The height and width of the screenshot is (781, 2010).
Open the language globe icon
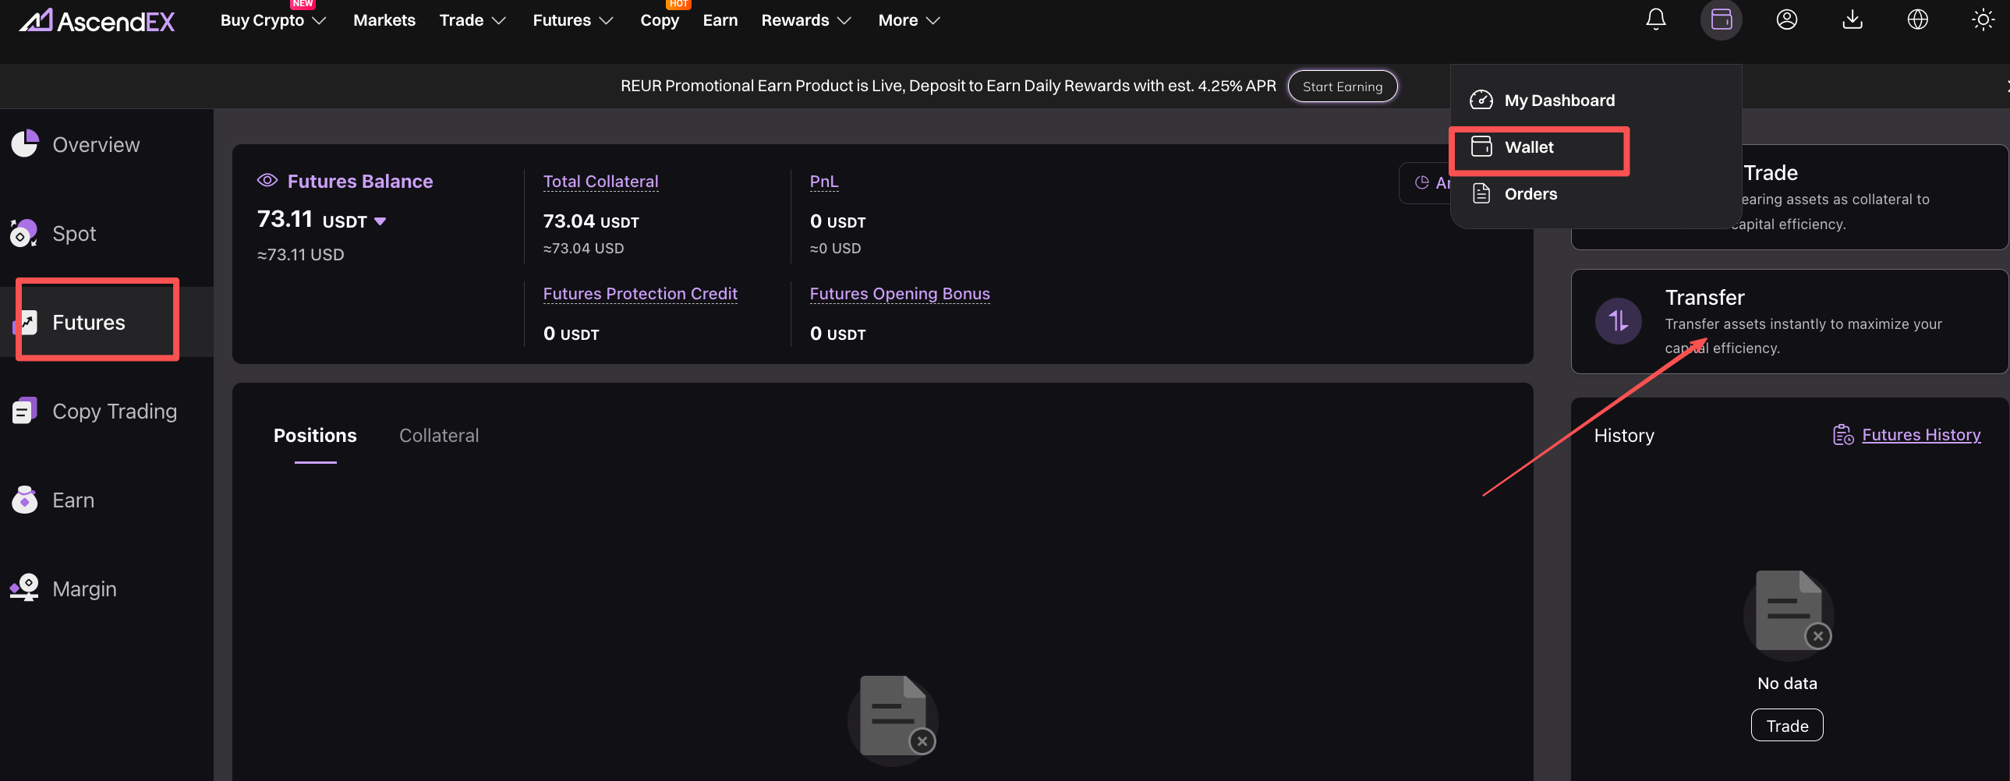[x=1917, y=19]
